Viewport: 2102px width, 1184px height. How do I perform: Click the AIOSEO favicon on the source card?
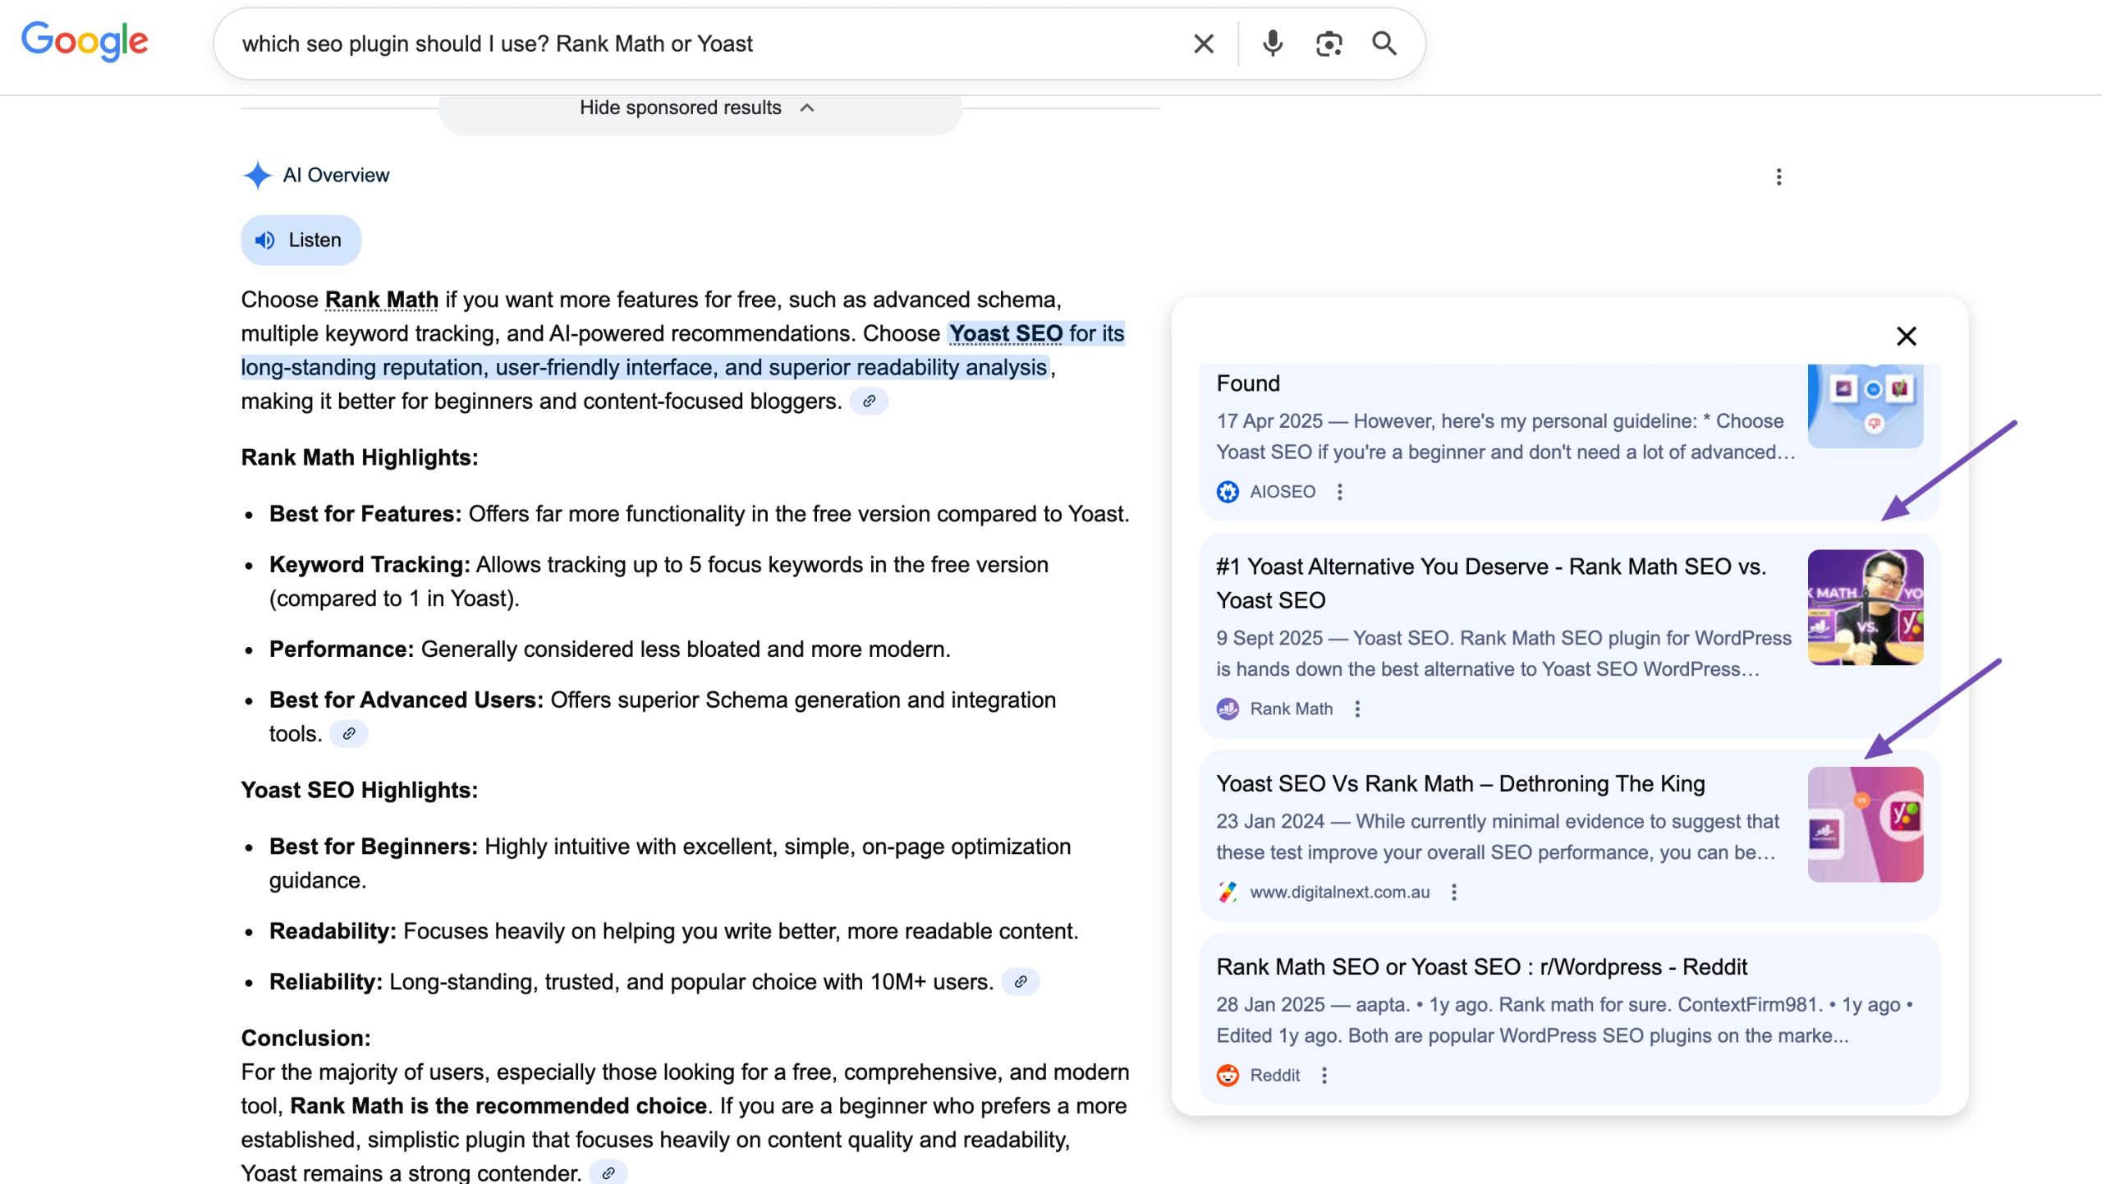click(x=1227, y=491)
